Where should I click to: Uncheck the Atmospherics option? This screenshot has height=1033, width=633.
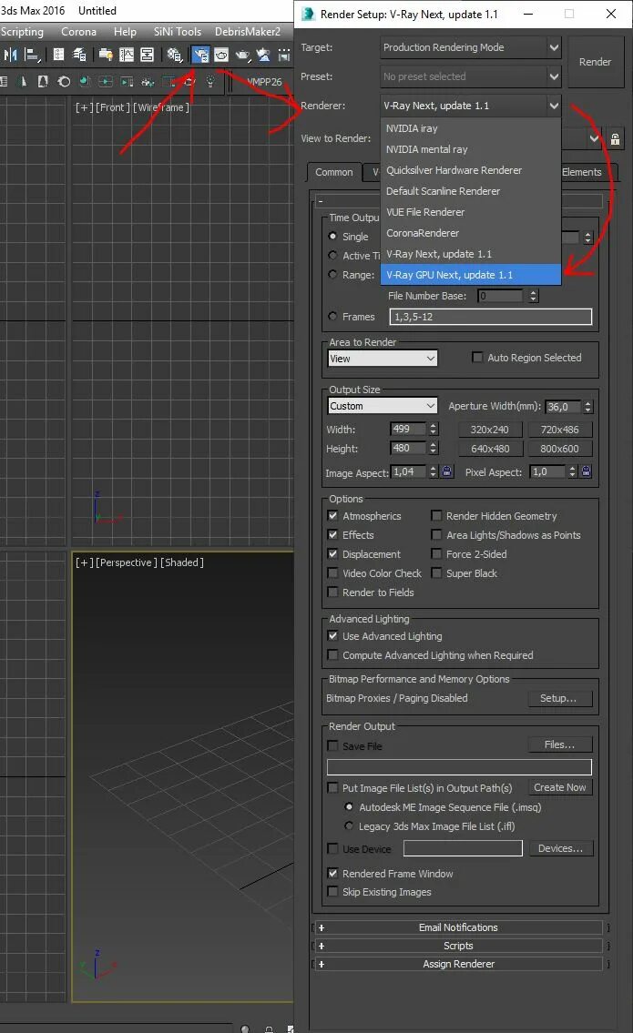[333, 516]
